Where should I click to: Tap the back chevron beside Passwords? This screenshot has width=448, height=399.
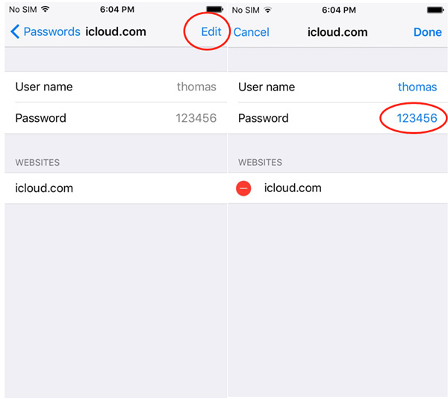15,32
